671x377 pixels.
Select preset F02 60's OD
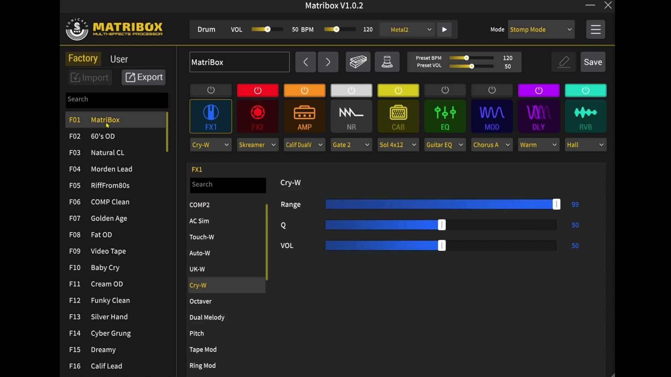[x=116, y=136]
